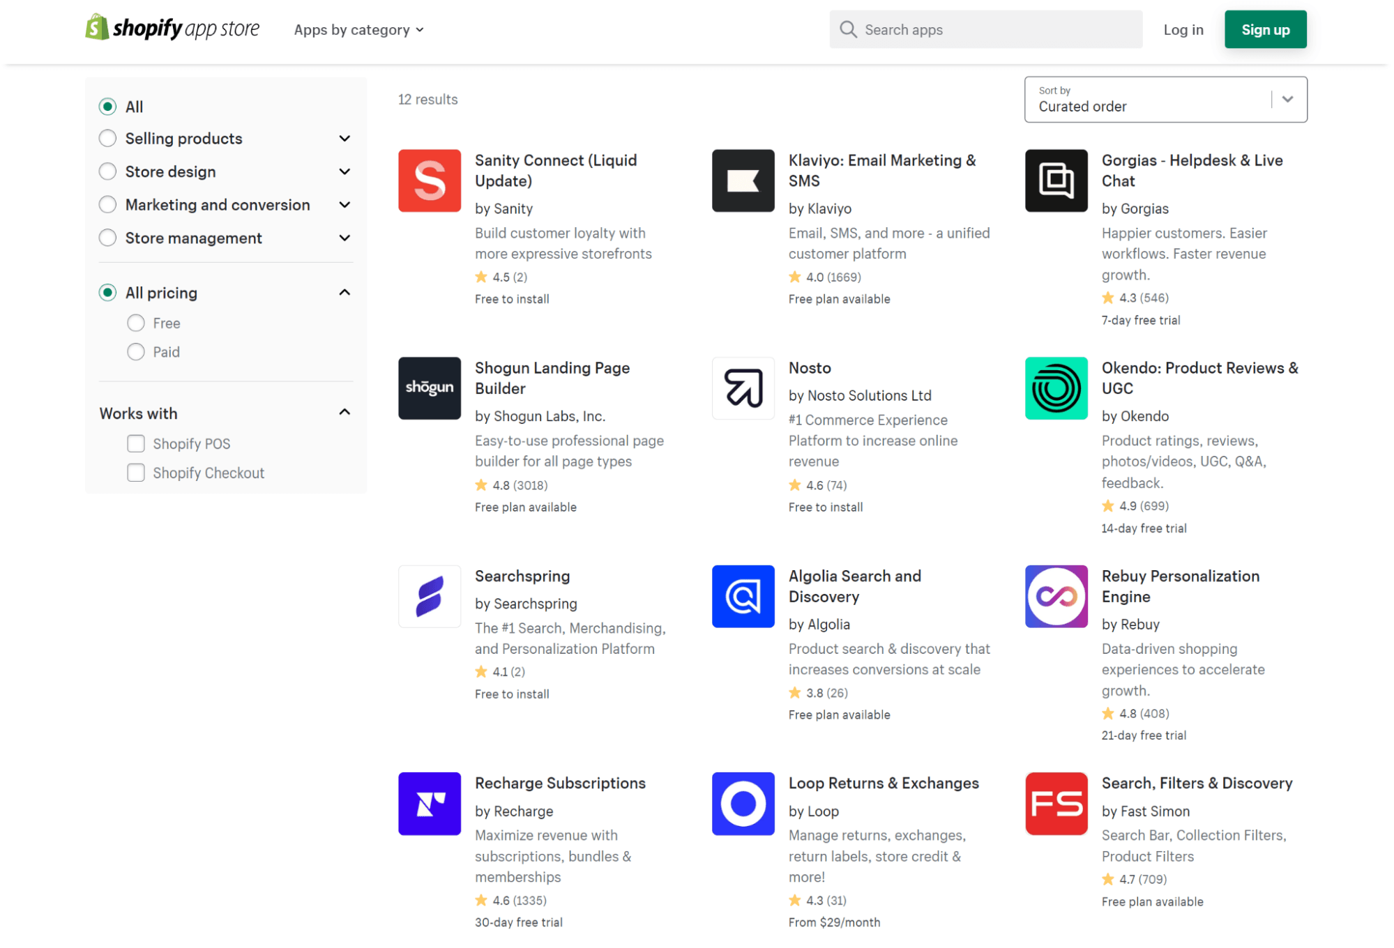Click the Sign up button
The image size is (1394, 948).
(x=1265, y=29)
